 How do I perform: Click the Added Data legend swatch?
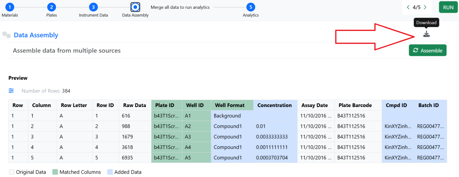pyautogui.click(x=110, y=172)
